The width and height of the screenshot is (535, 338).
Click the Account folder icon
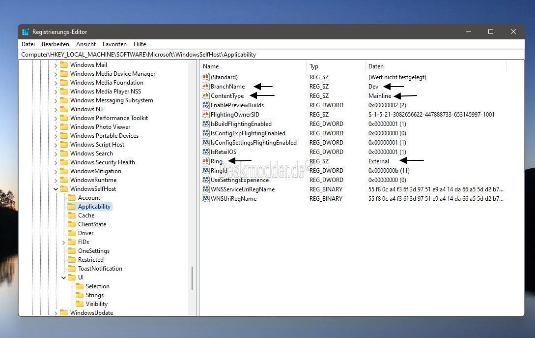point(72,198)
